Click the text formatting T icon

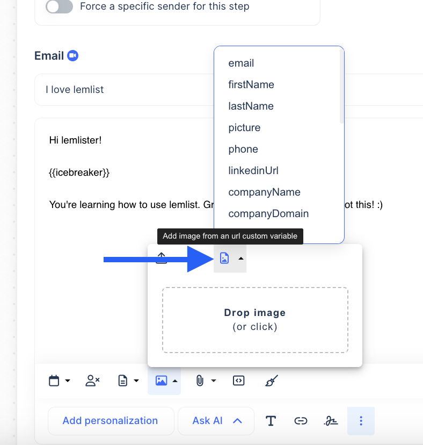[271, 421]
